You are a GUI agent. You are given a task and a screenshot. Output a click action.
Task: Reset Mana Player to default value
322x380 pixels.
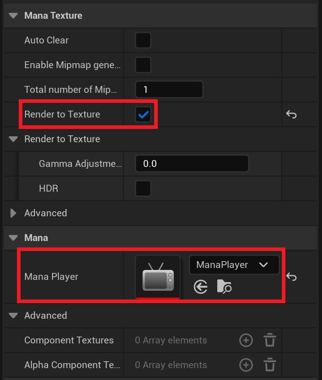pyautogui.click(x=291, y=277)
